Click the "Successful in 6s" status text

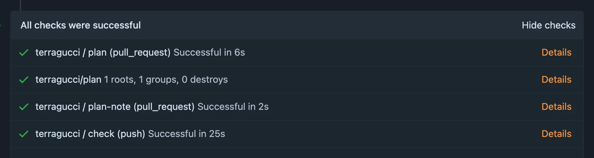point(209,53)
